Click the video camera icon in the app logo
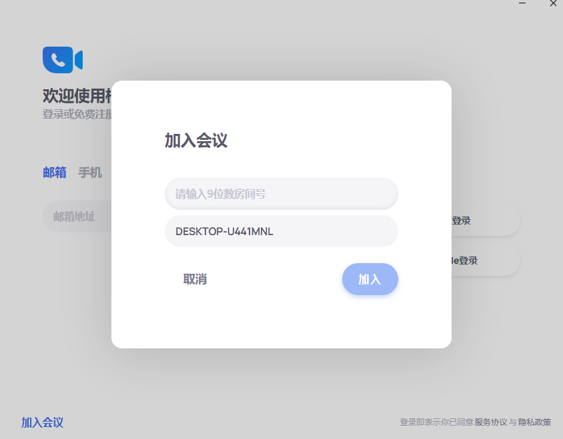This screenshot has height=439, width=563. 77,59
